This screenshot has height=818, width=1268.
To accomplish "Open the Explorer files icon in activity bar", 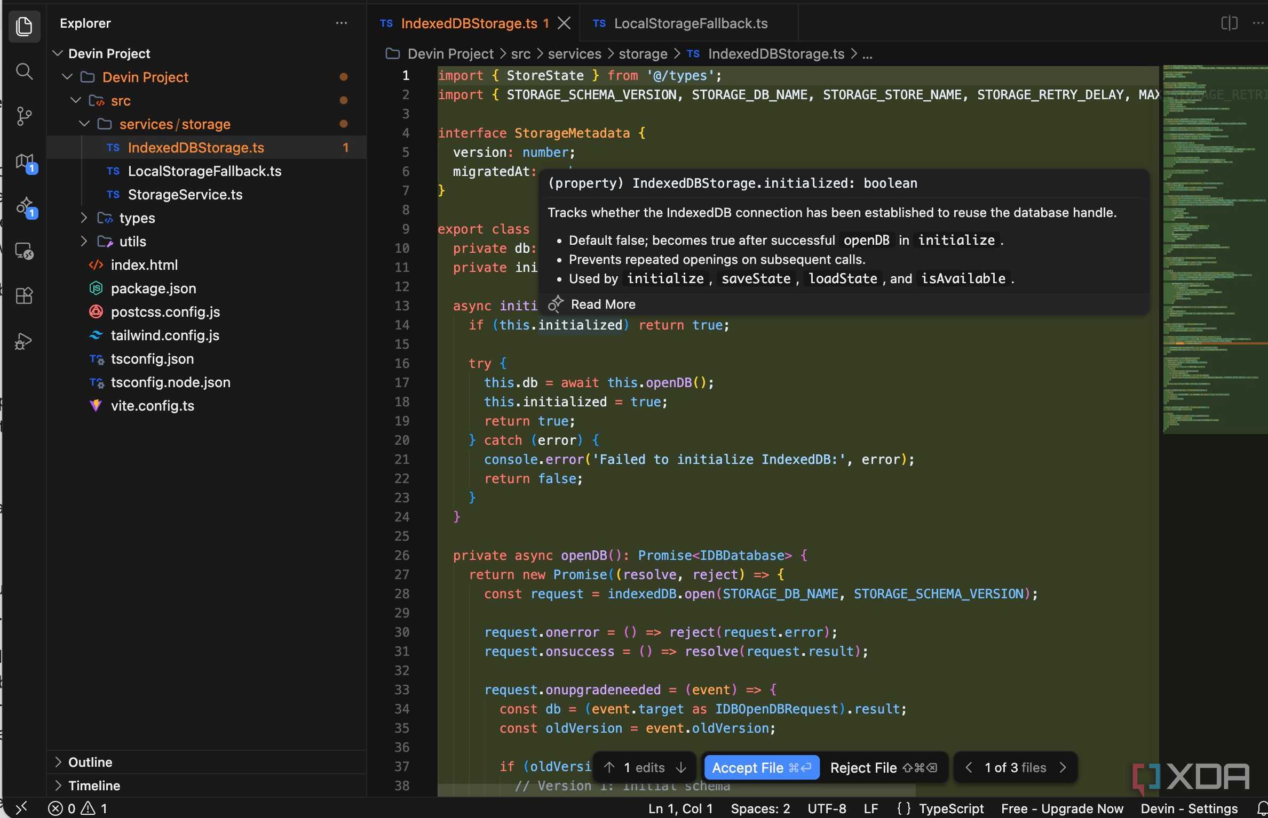I will [x=24, y=26].
